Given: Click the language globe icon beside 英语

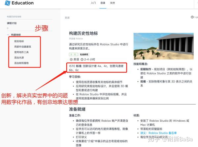Looking at the screenshot, I should point(71,60).
